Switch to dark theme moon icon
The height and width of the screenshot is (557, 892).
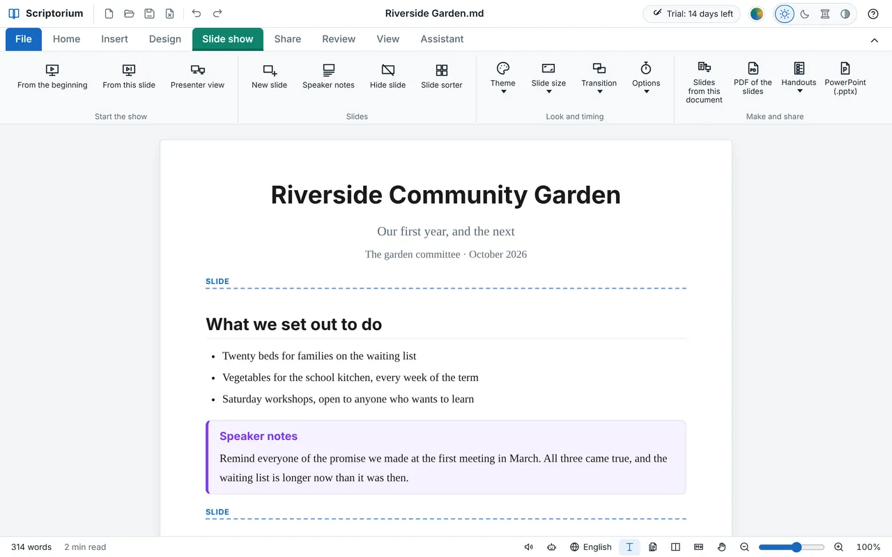(805, 14)
